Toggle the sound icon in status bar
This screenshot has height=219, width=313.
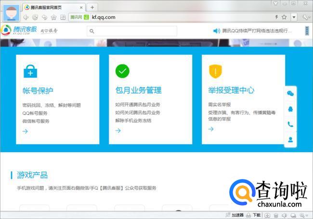pyautogui.click(x=284, y=215)
